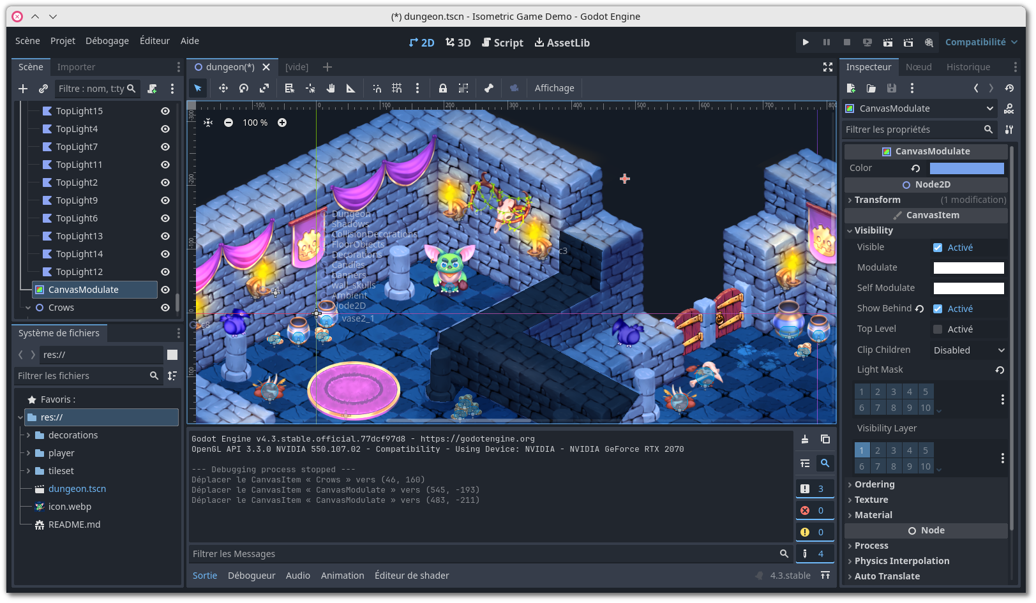Open the Clip Children dropdown
This screenshot has width=1036, height=603.
pyautogui.click(x=969, y=350)
